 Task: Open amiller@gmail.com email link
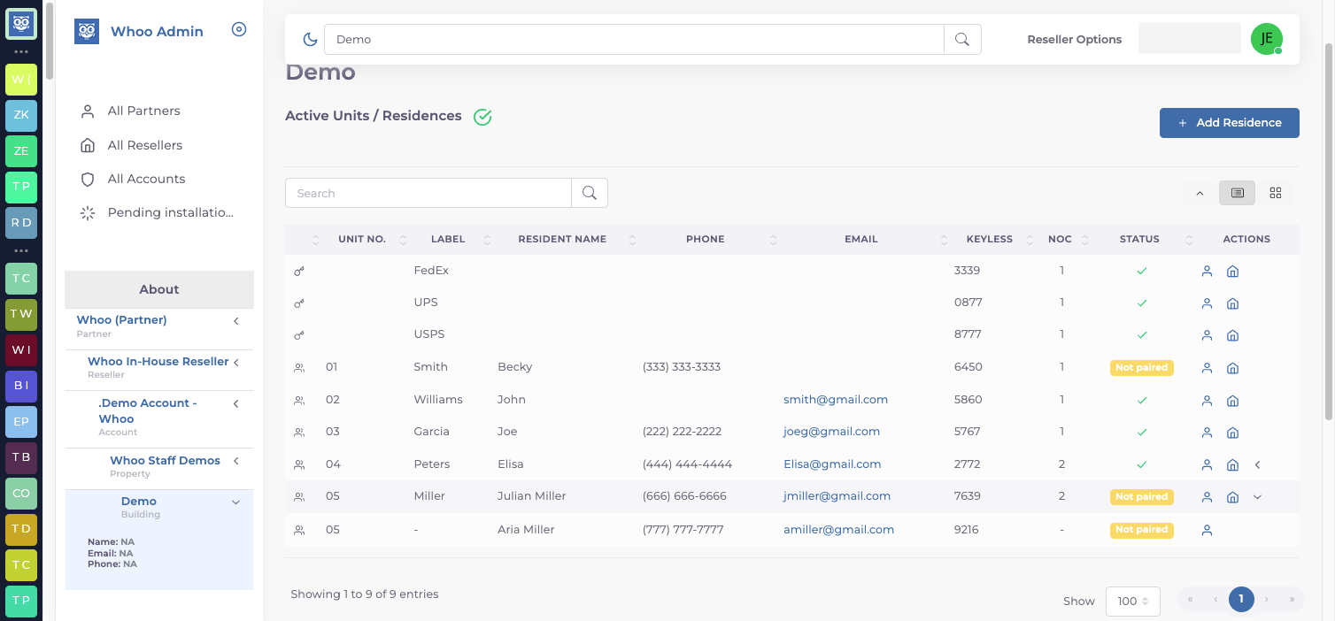pyautogui.click(x=838, y=530)
